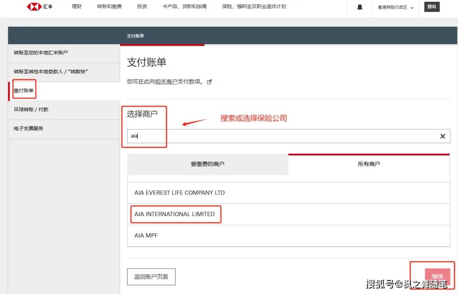Open the 投资 menu
458x294 pixels.
tap(142, 6)
